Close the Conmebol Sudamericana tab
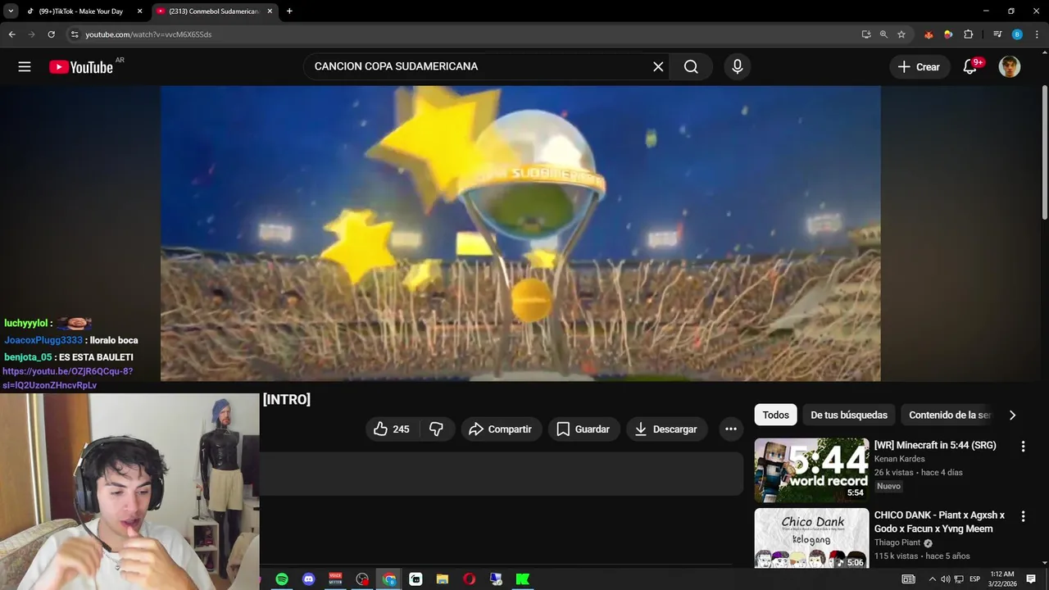The image size is (1049, 590). 270,11
